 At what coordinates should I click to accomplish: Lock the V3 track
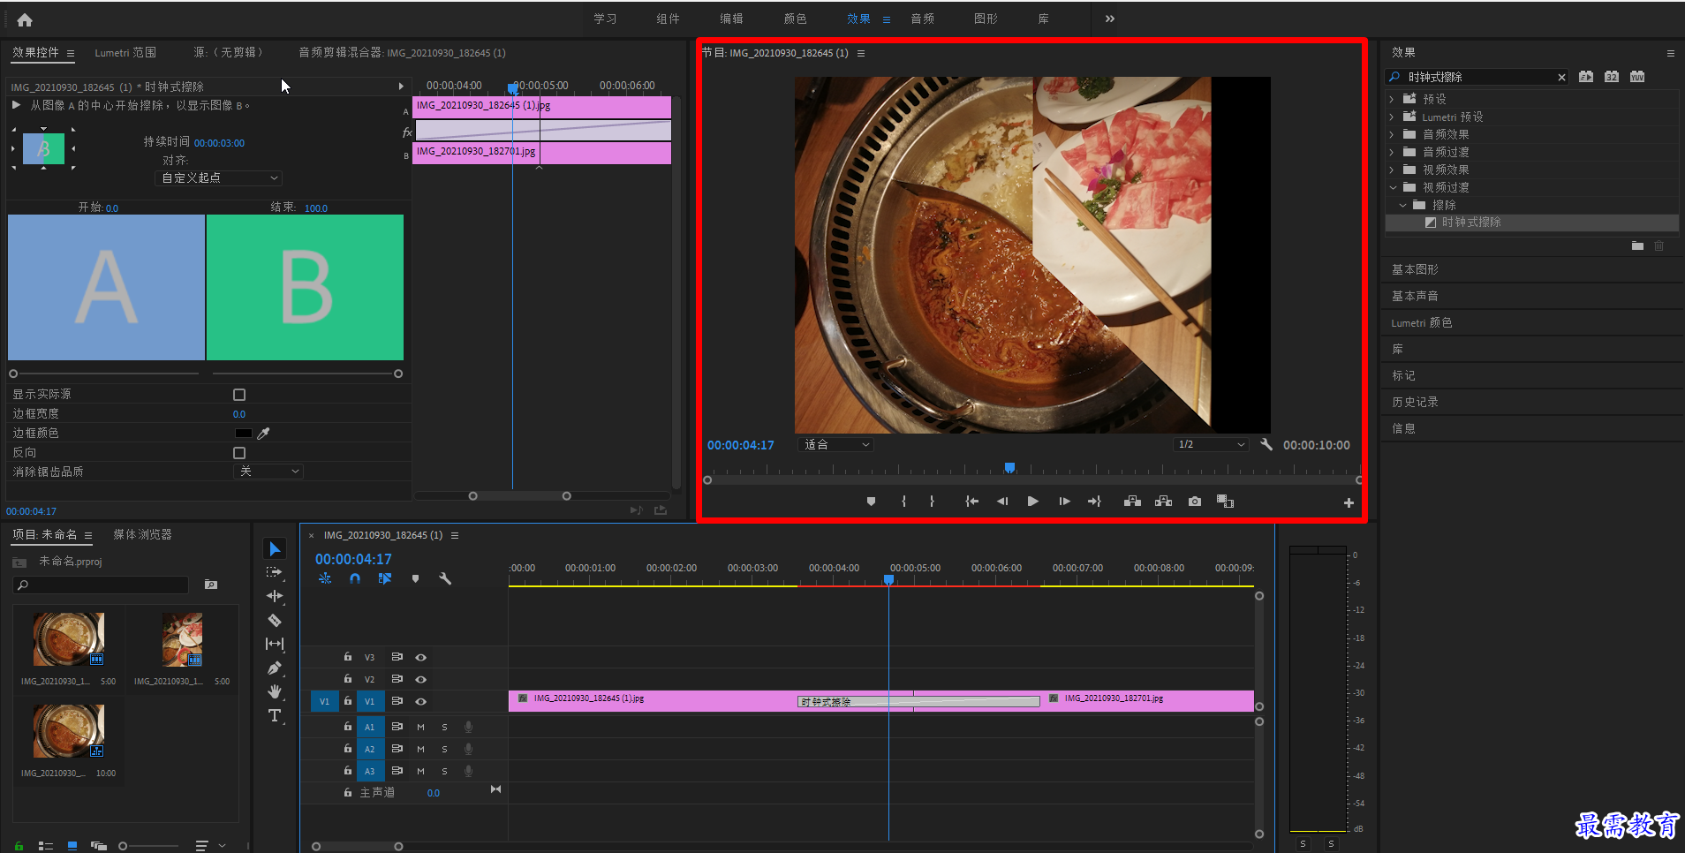(x=348, y=657)
